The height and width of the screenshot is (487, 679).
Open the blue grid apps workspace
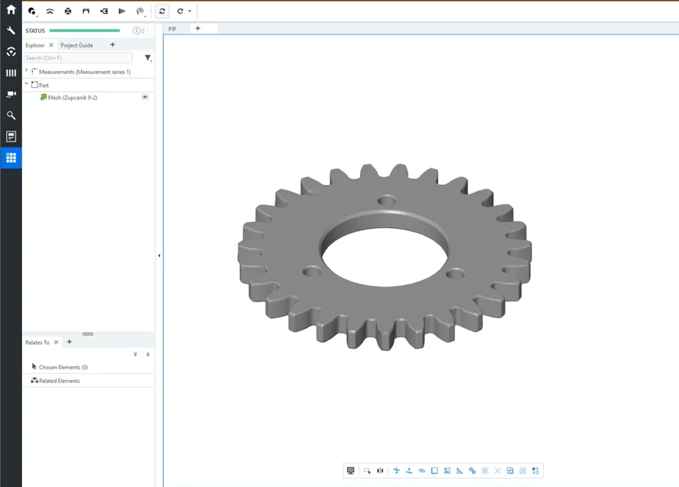[x=11, y=158]
